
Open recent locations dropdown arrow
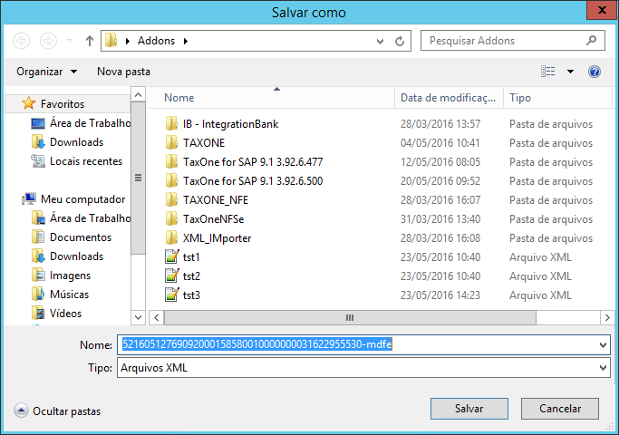[x=70, y=41]
